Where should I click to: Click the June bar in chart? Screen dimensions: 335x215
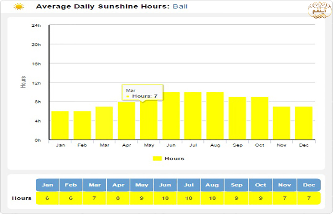point(171,116)
